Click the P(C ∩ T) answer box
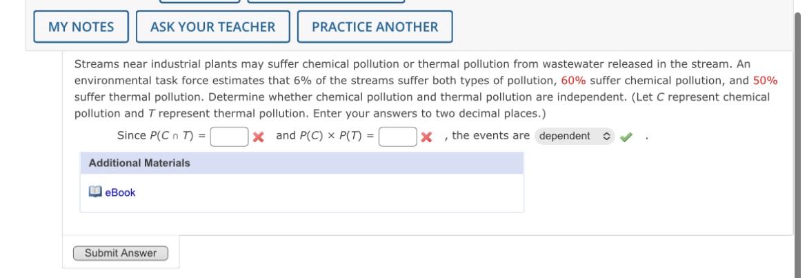 pos(230,137)
